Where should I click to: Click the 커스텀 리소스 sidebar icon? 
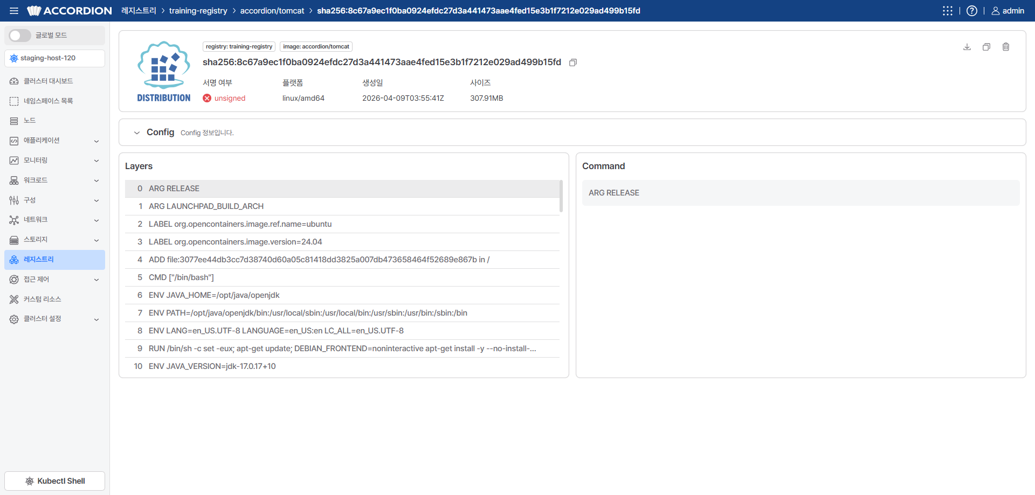point(14,299)
